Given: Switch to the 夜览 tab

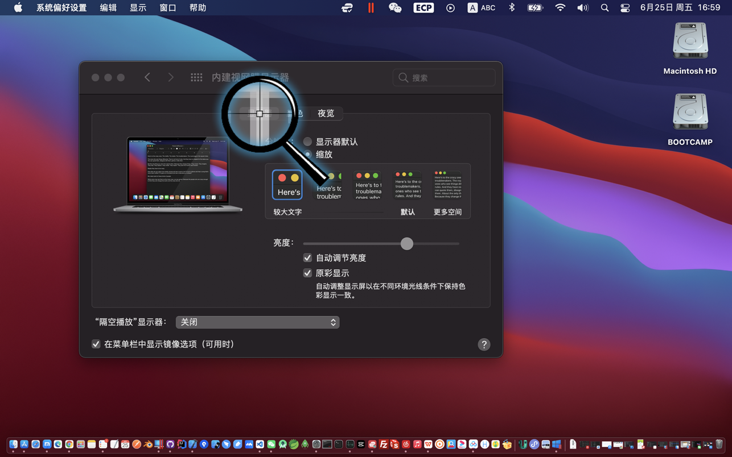Looking at the screenshot, I should (326, 113).
